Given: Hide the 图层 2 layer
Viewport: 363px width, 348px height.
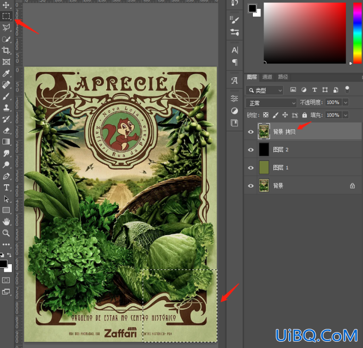Looking at the screenshot, I should pyautogui.click(x=251, y=150).
